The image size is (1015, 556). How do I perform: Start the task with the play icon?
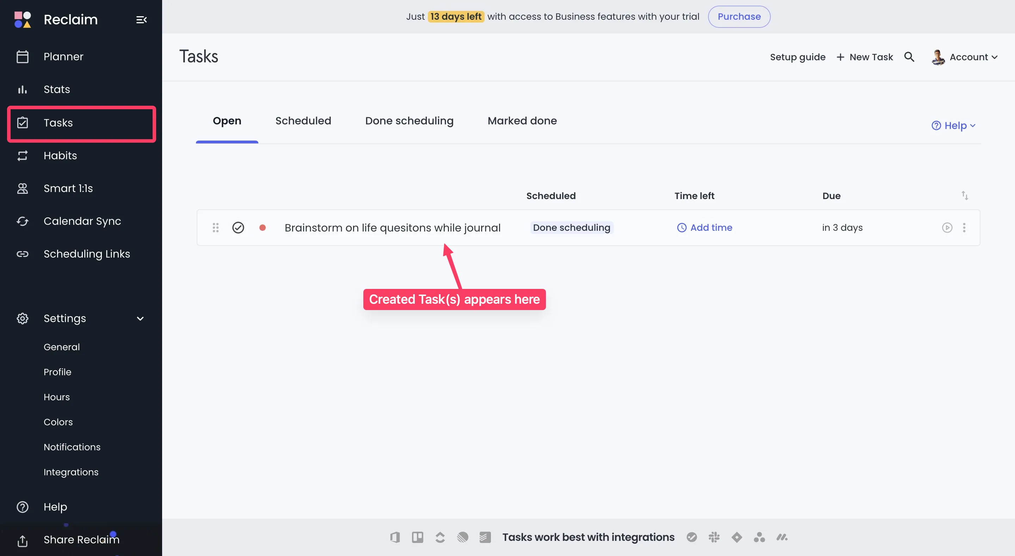click(947, 228)
